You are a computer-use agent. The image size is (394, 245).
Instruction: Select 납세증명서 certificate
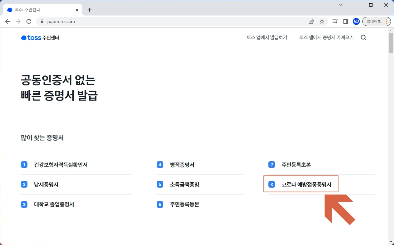click(x=46, y=185)
